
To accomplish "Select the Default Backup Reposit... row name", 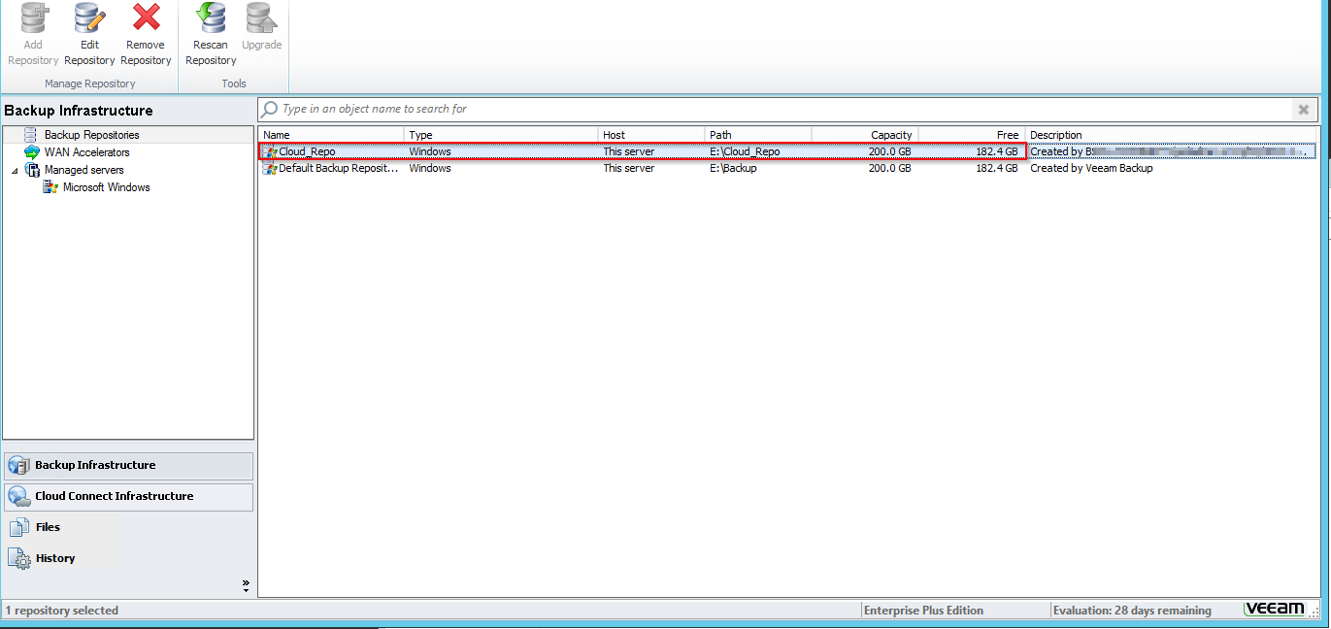I will pyautogui.click(x=338, y=168).
